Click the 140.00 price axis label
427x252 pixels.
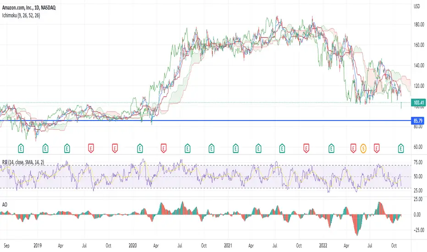[x=419, y=66]
